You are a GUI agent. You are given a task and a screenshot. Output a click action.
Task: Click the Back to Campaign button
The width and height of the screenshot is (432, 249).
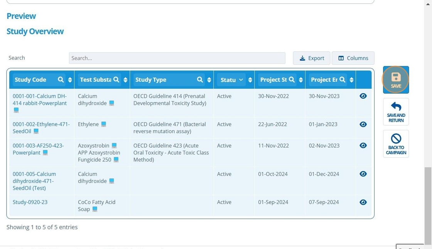[x=396, y=144]
